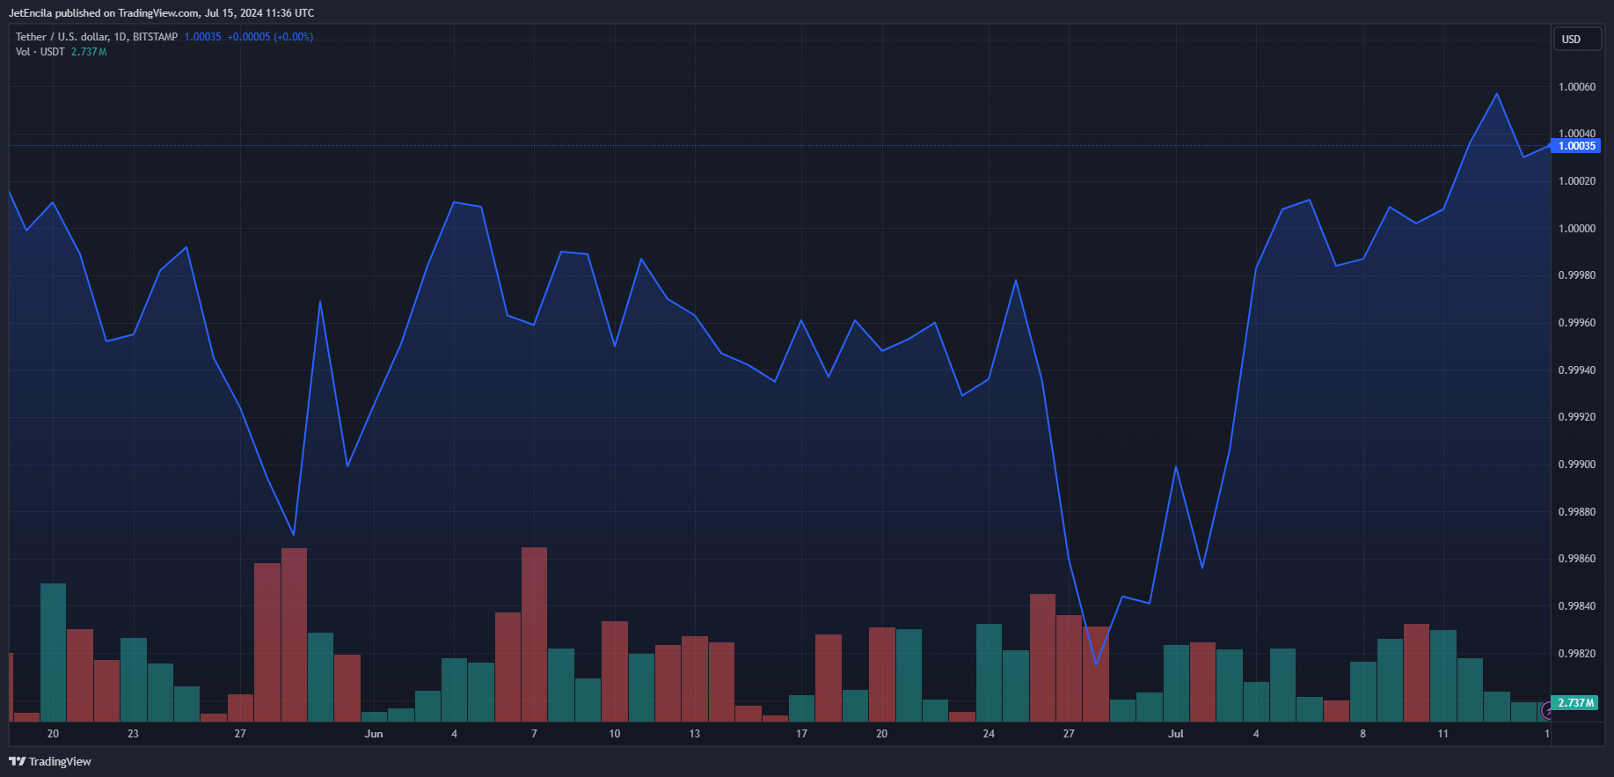
Task: Click the 10 date label on the time axis
Action: pyautogui.click(x=615, y=734)
